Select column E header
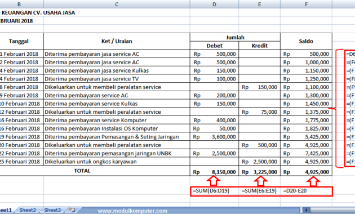The height and width of the screenshot is (214, 355). pyautogui.click(x=259, y=5)
